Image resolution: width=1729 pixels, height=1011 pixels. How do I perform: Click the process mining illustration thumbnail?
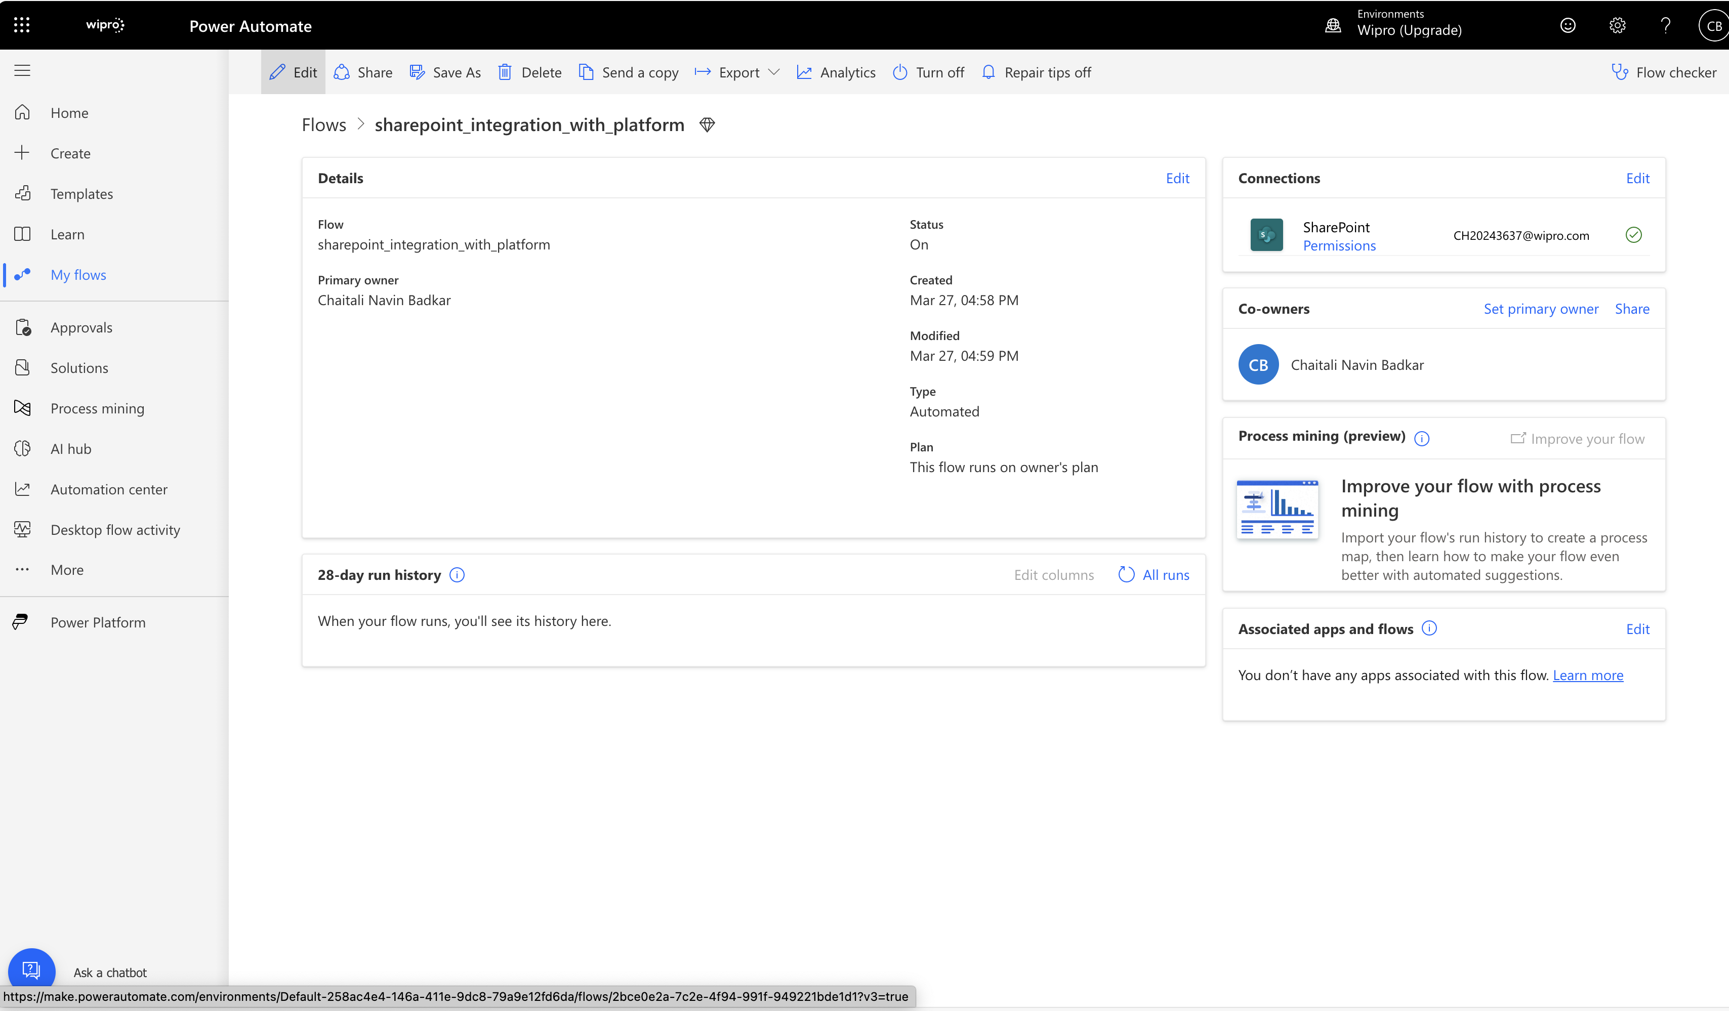[x=1277, y=509]
